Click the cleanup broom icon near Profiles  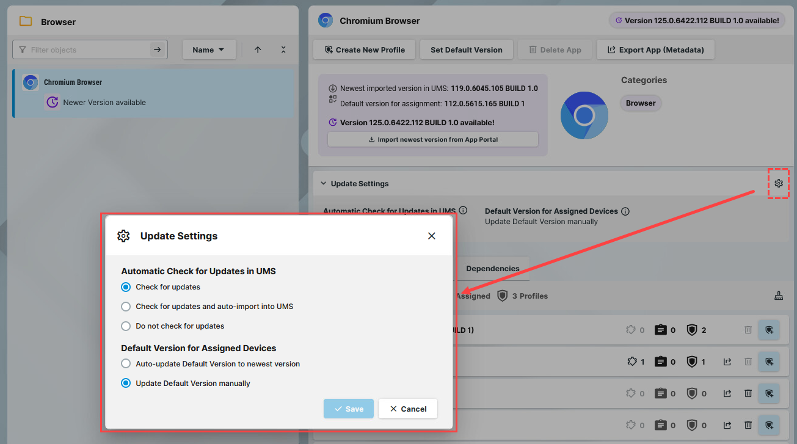[778, 296]
